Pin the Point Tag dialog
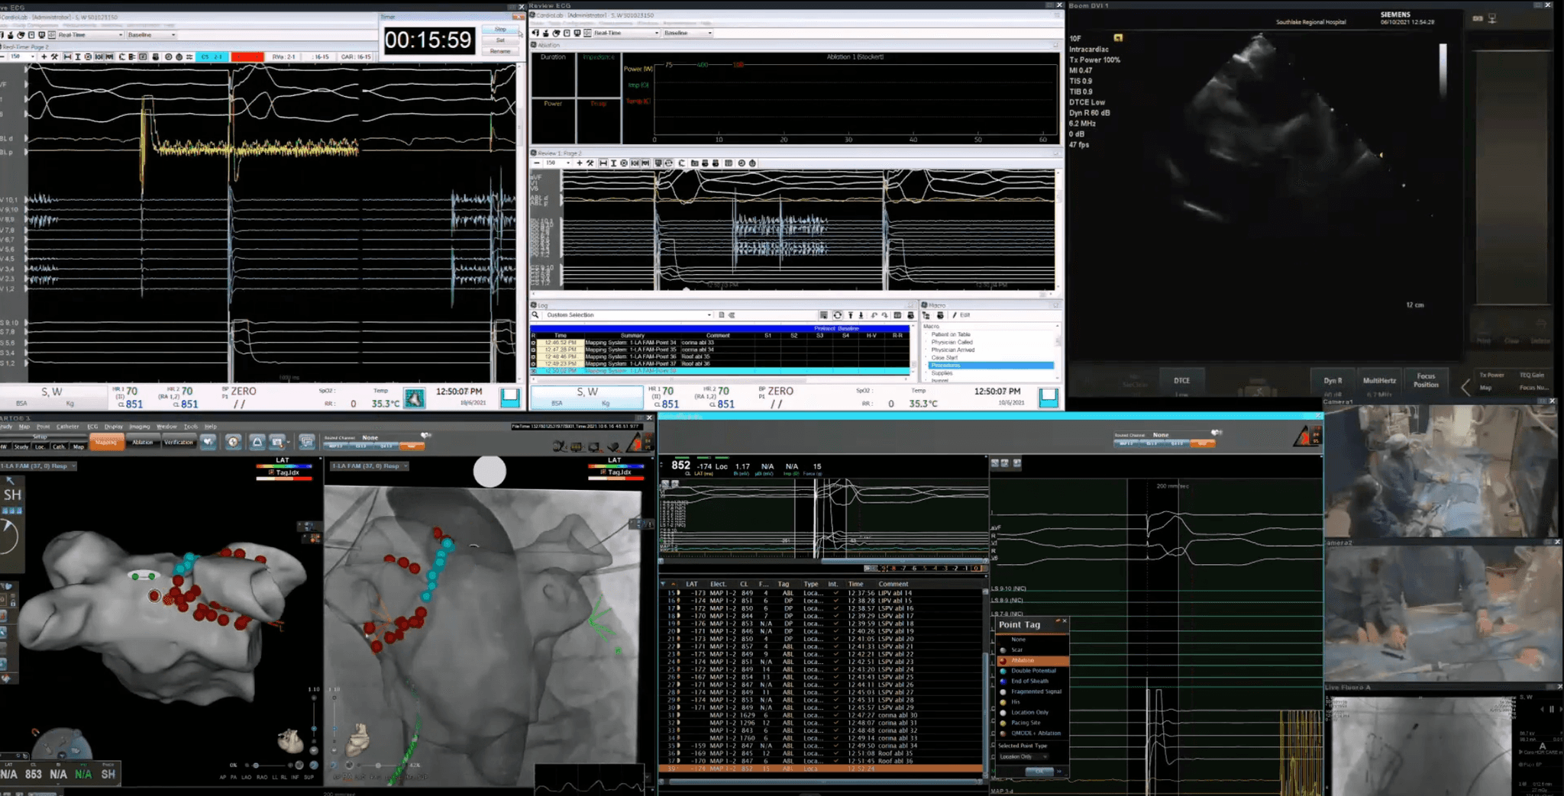The width and height of the screenshot is (1564, 796). point(1058,621)
